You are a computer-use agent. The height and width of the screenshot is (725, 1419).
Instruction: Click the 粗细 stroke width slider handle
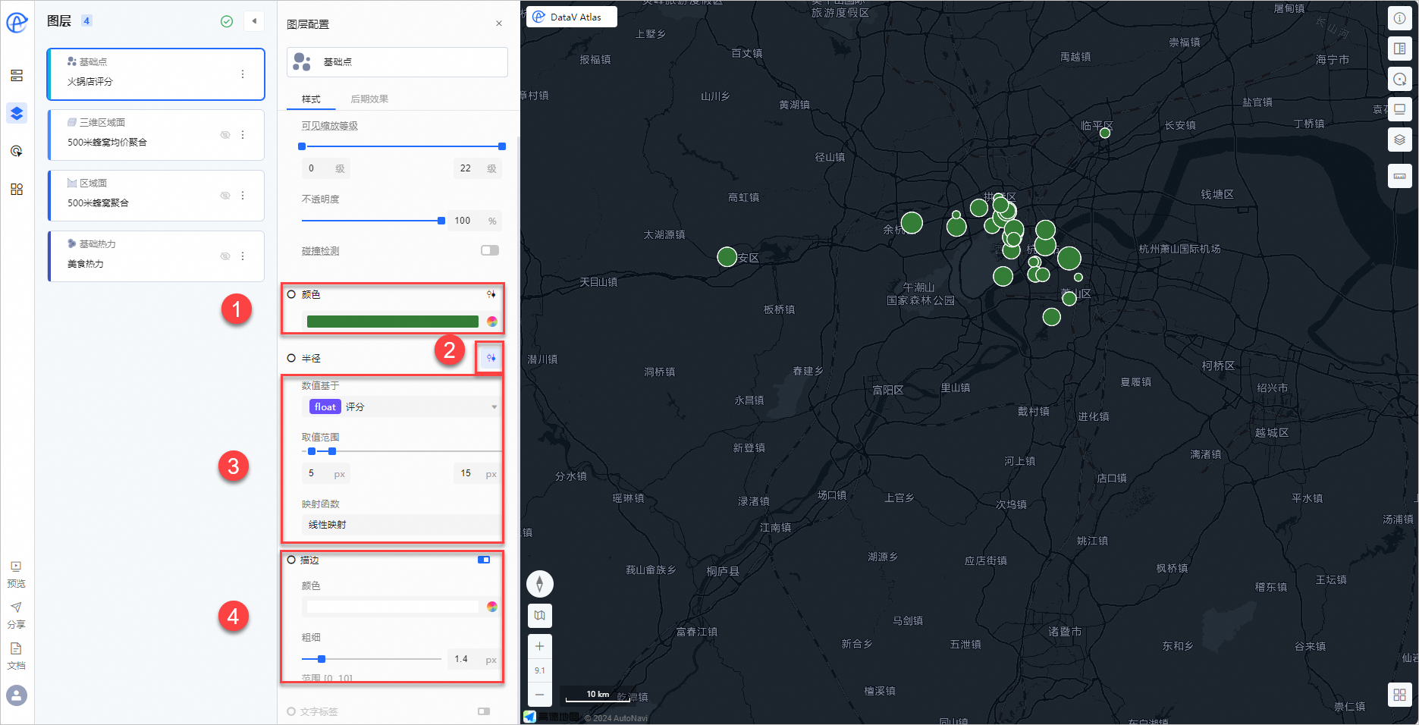[322, 659]
